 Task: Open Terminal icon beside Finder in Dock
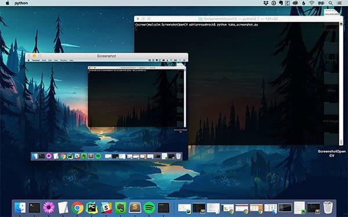(34, 208)
